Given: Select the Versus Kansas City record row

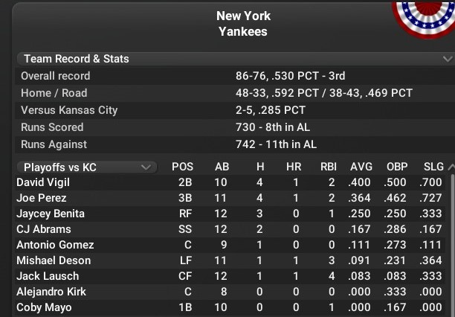Looking at the screenshot, I should point(235,110).
